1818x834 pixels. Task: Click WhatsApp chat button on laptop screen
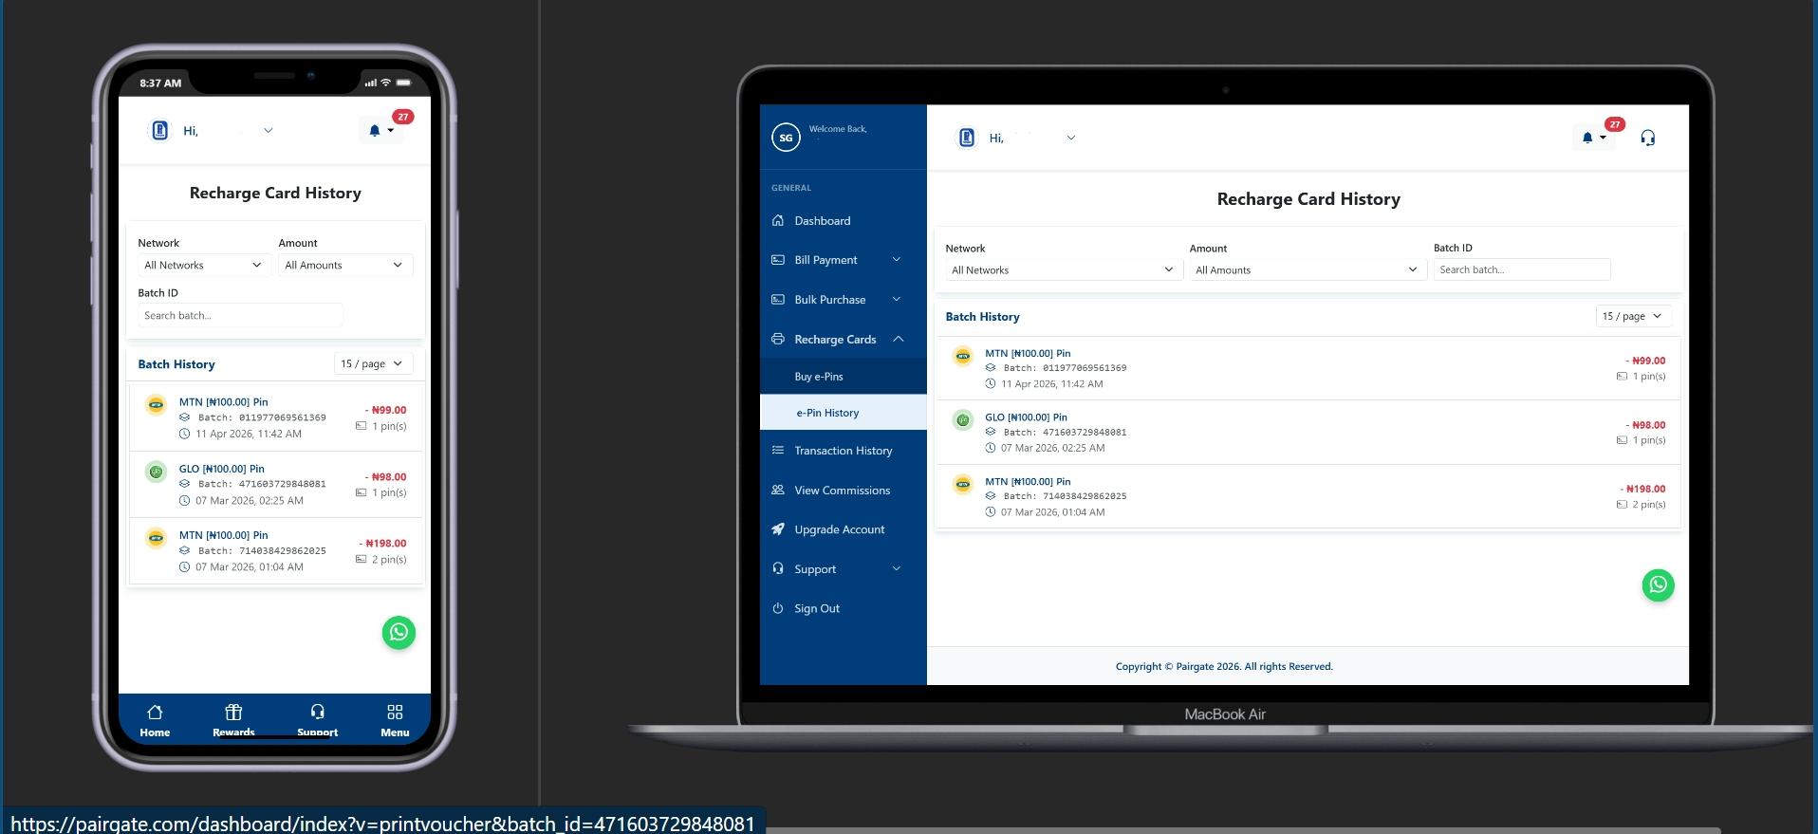[x=1658, y=584]
